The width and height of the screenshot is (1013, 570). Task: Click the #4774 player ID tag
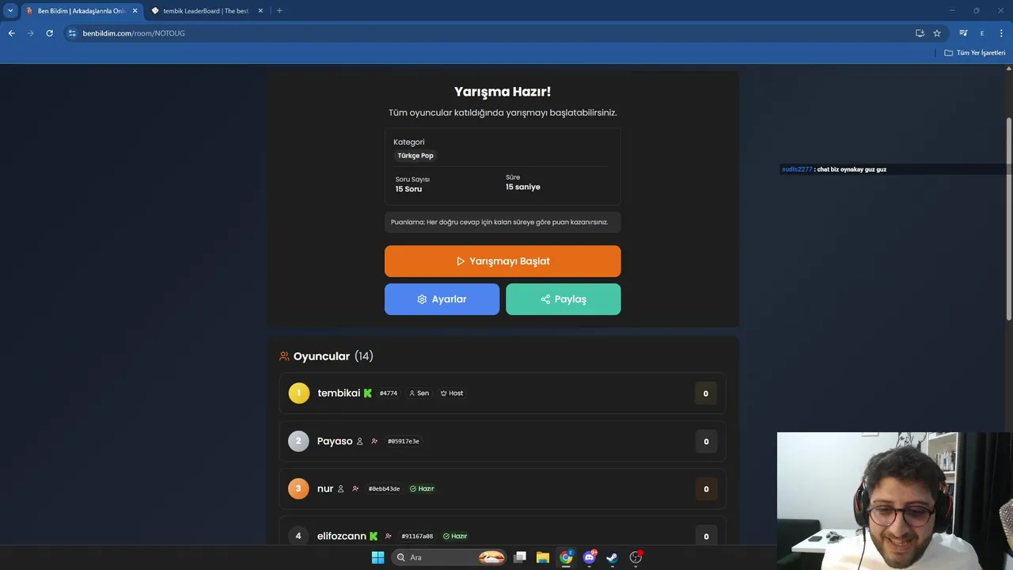[389, 393]
